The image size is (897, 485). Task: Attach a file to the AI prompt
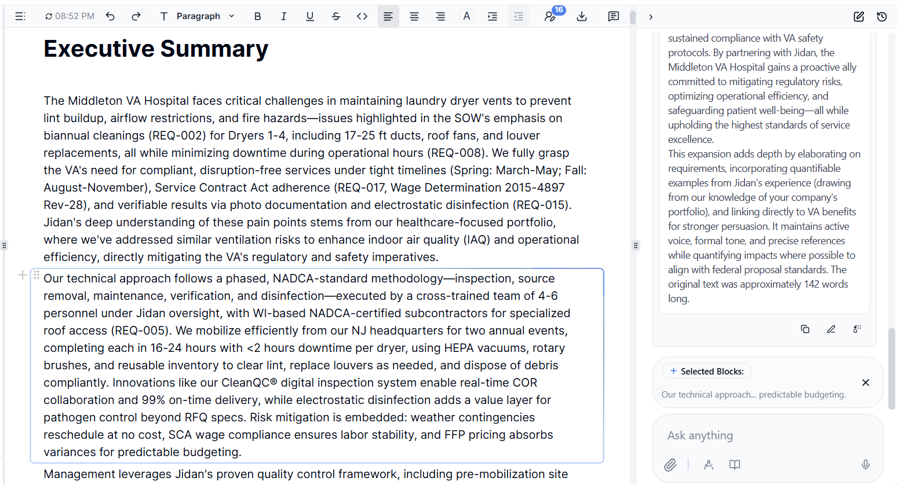pyautogui.click(x=670, y=465)
